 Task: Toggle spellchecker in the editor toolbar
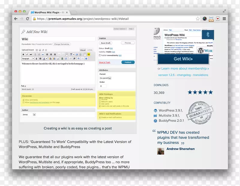(x=71, y=55)
